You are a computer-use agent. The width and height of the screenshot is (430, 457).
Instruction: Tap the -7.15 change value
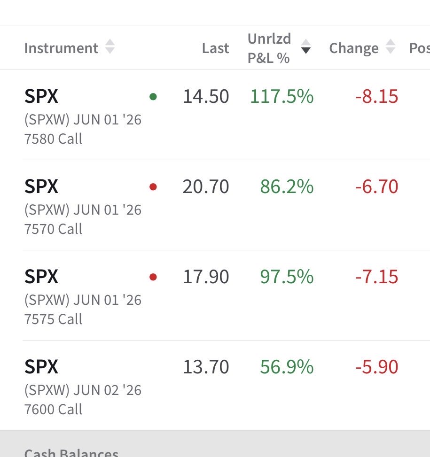376,277
